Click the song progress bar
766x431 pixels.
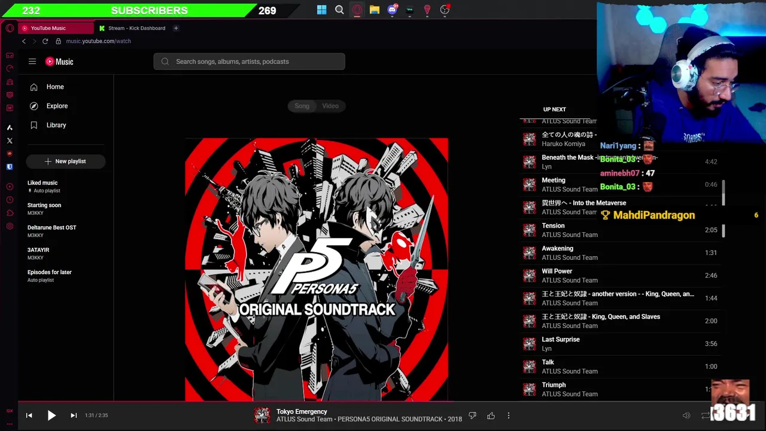383,402
